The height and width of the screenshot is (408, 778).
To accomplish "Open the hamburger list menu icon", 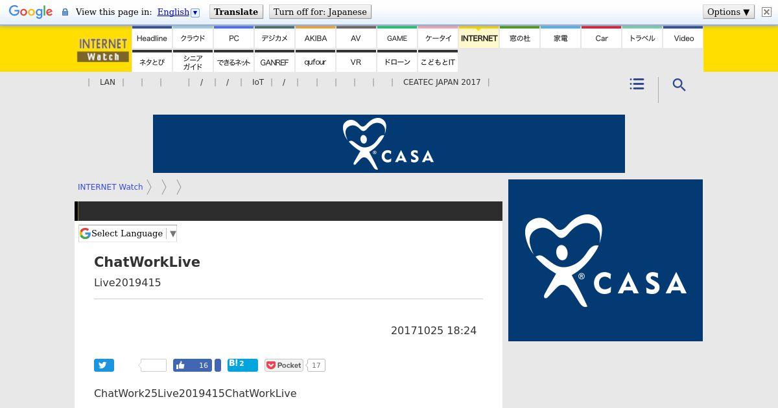I will pyautogui.click(x=637, y=84).
